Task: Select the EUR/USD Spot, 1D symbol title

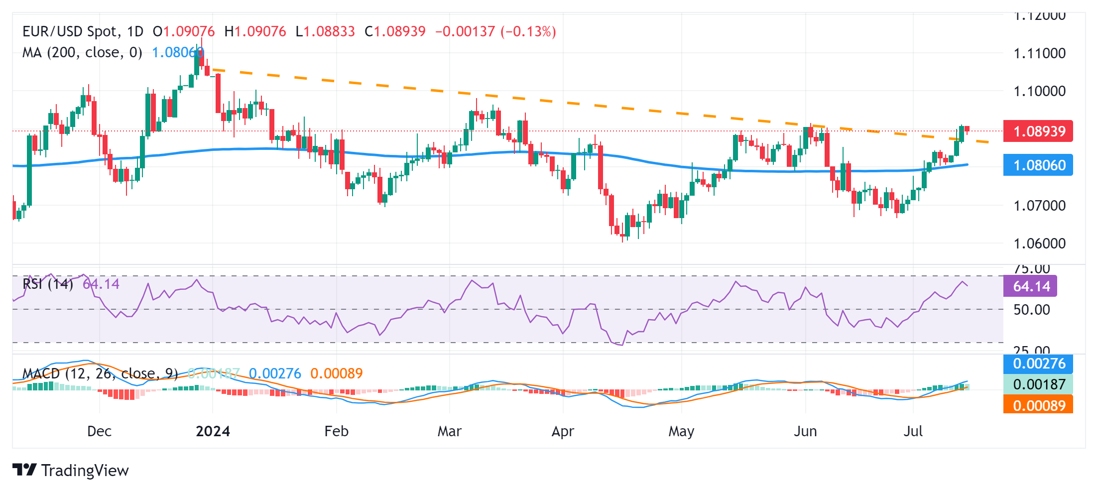Action: (83, 31)
